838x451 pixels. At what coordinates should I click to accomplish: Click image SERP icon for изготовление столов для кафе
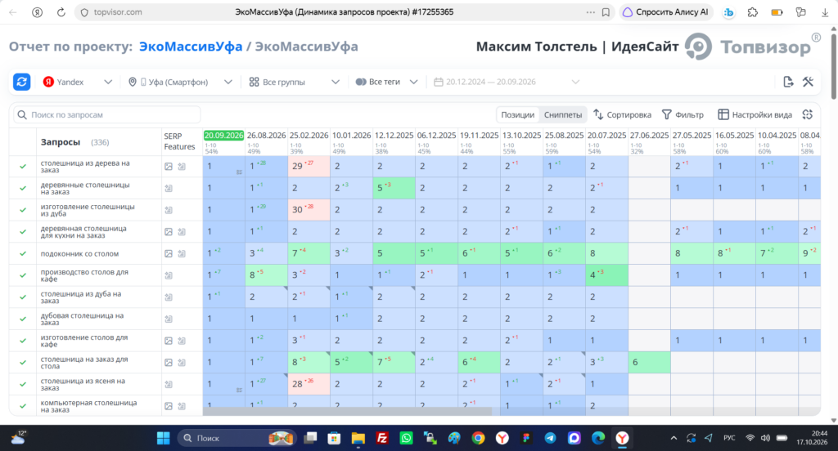point(169,341)
